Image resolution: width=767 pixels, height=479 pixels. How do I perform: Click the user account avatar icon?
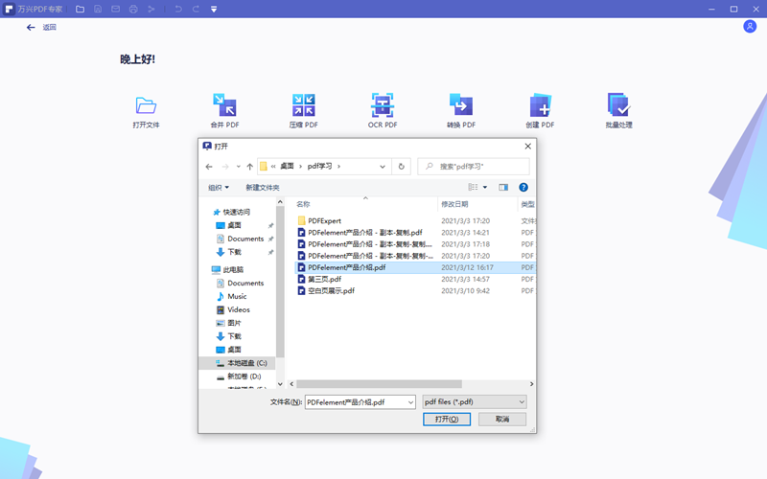[750, 27]
